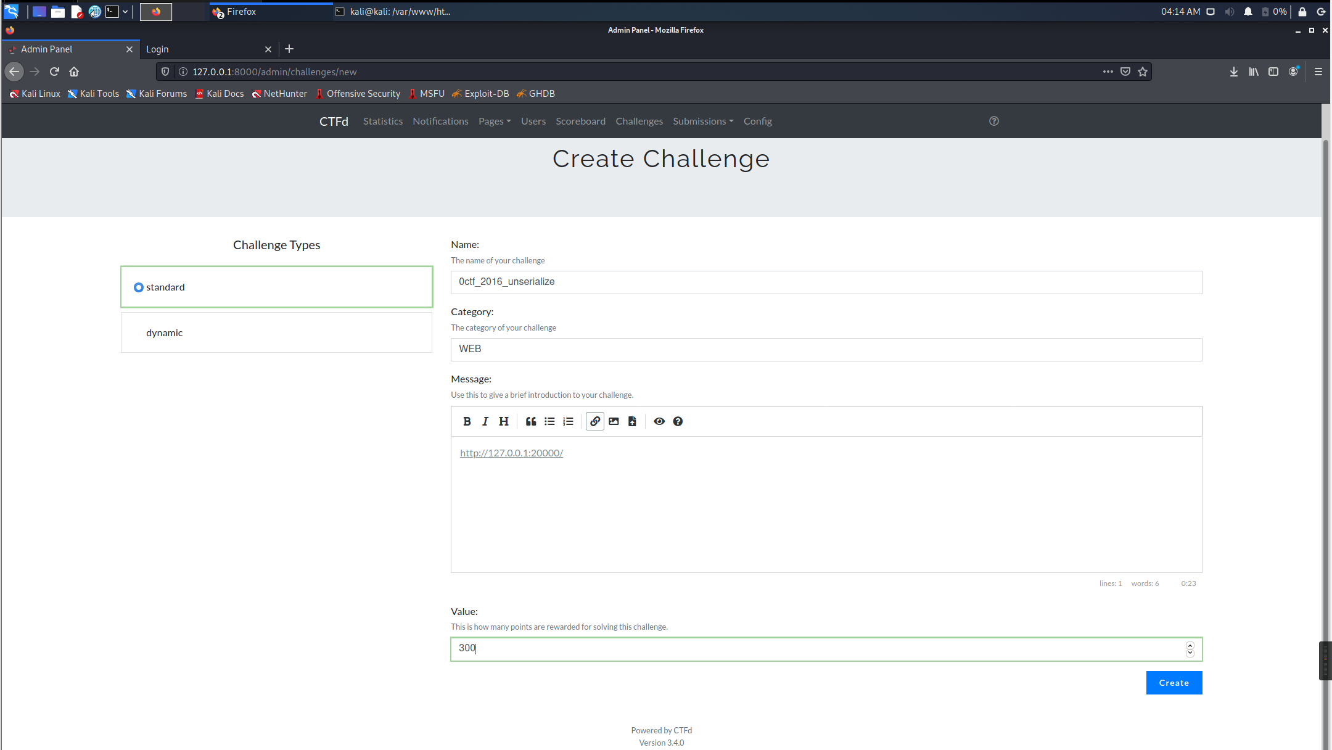Toggle markdown preview eye icon
The image size is (1332, 750).
point(659,421)
